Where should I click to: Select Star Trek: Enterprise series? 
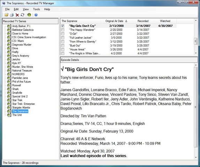click(23, 104)
